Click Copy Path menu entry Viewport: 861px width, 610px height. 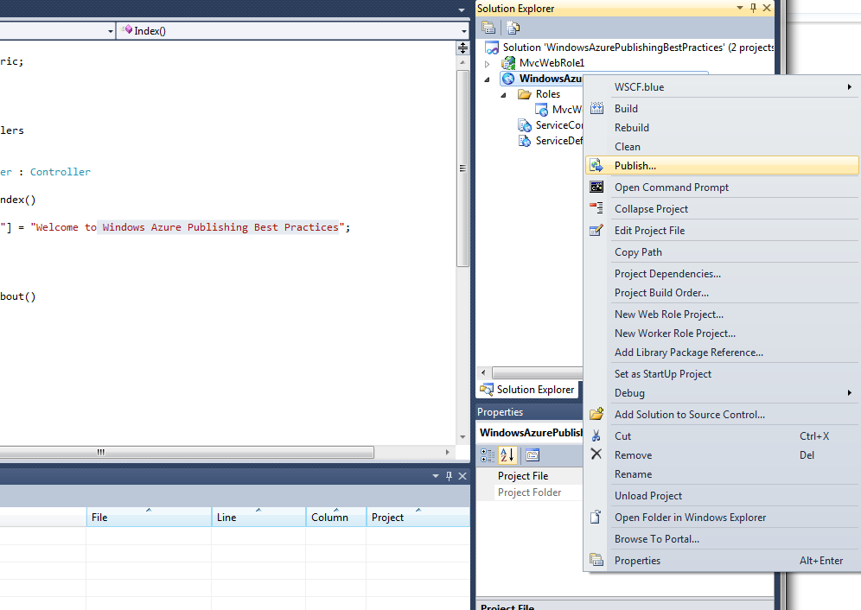(x=722, y=252)
